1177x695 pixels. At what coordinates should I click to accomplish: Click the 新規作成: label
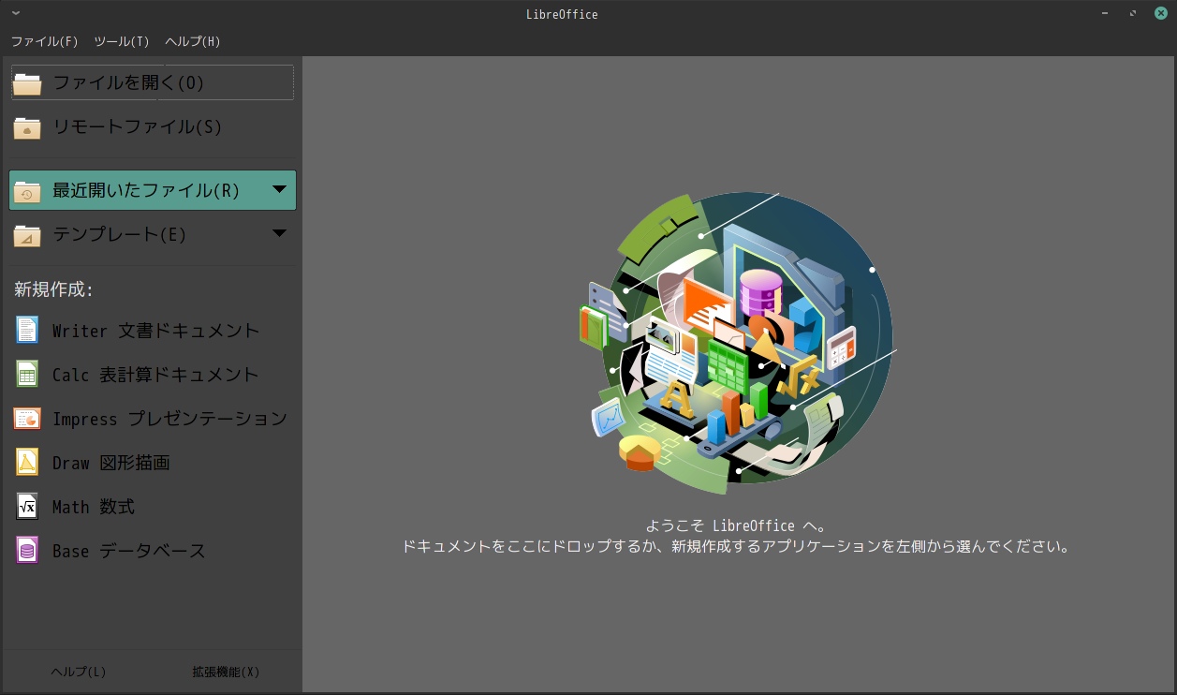(x=54, y=290)
